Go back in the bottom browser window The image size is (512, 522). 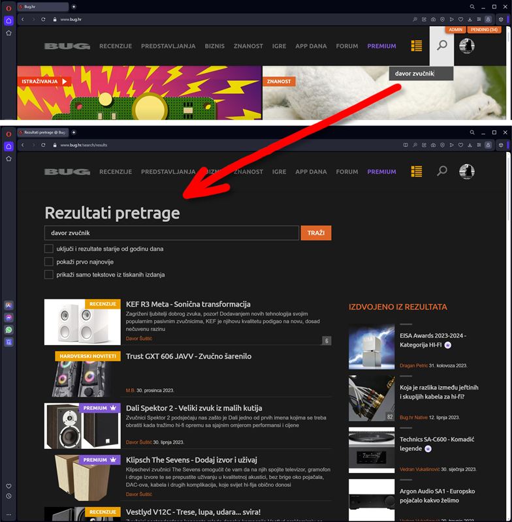pyautogui.click(x=23, y=145)
